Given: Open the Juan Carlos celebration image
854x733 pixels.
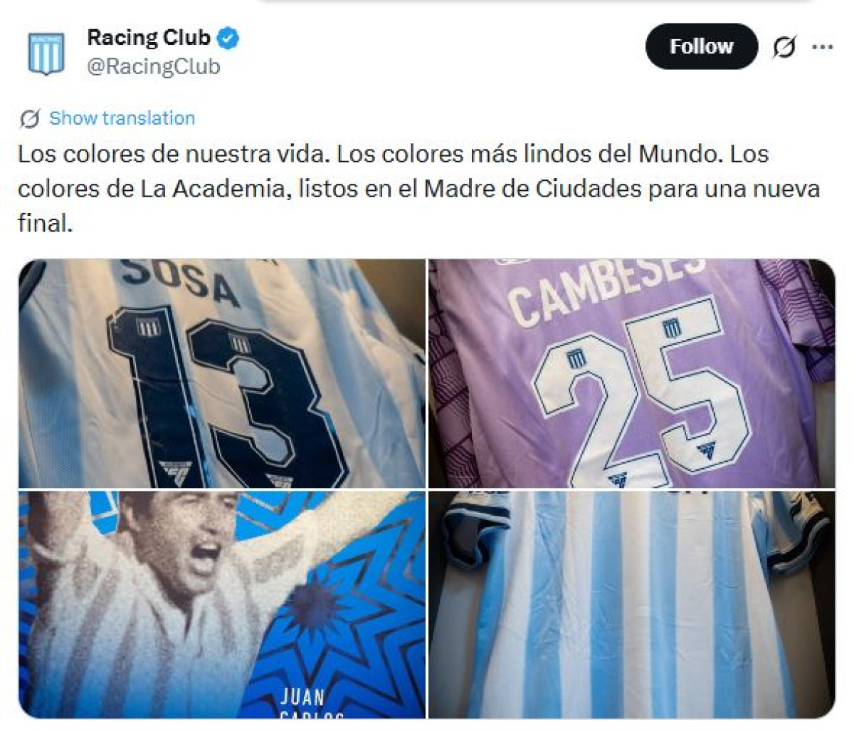Looking at the screenshot, I should tap(222, 605).
